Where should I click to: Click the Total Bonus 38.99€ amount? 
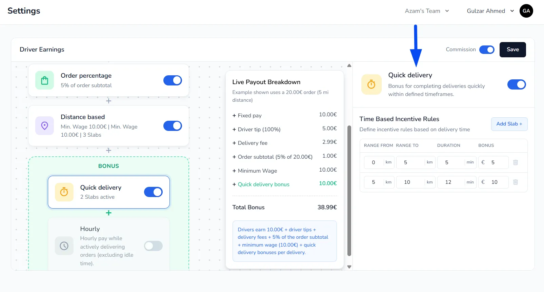pyautogui.click(x=327, y=207)
